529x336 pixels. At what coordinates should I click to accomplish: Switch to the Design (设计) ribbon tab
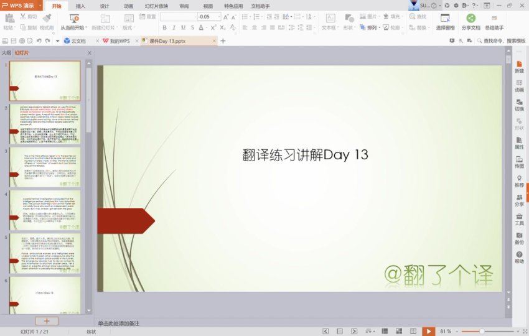click(x=105, y=6)
